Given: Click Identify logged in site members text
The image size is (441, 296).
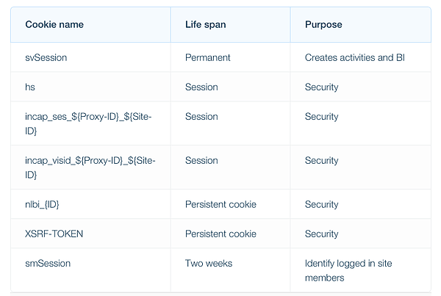Looking at the screenshot, I should click(348, 270).
